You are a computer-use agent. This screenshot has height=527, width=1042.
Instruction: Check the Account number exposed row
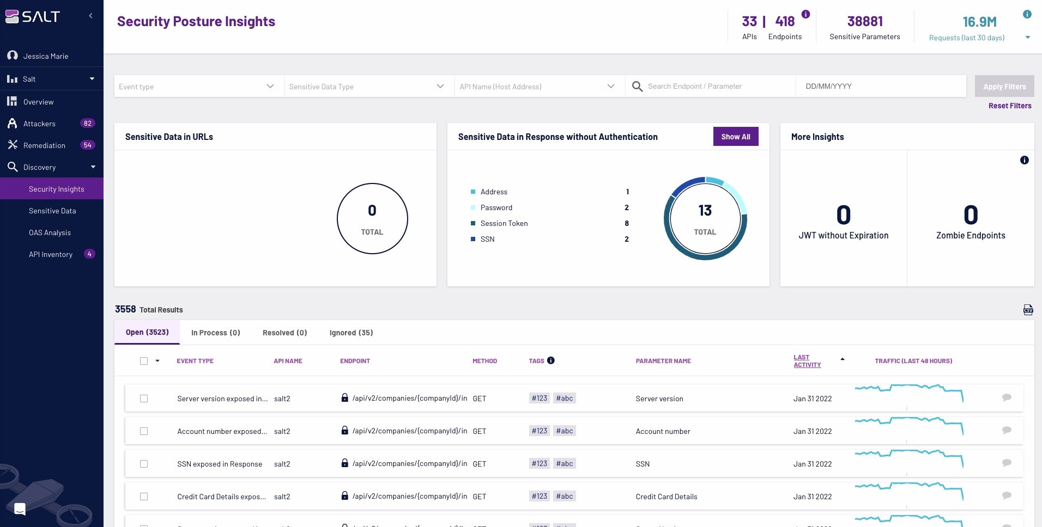click(144, 431)
